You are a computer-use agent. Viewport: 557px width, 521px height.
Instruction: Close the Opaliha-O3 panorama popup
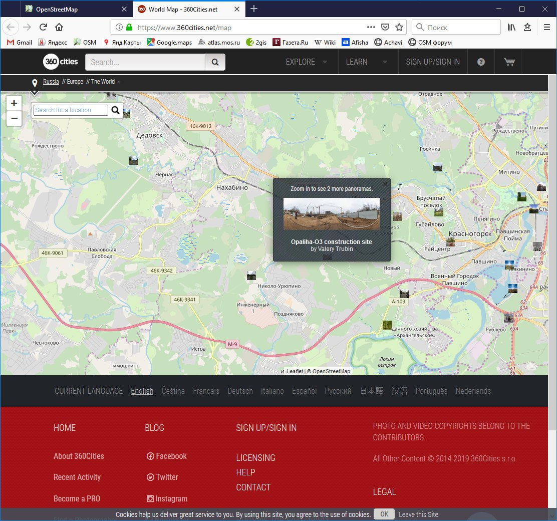385,184
